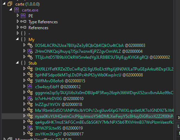Expand the TT3jLvhtD5TB9bXlOkRW5m4edYg3LR8lBE5UTAjlEgyKVIGKgRQI node
The image size is (180, 140).
tap(24, 57)
